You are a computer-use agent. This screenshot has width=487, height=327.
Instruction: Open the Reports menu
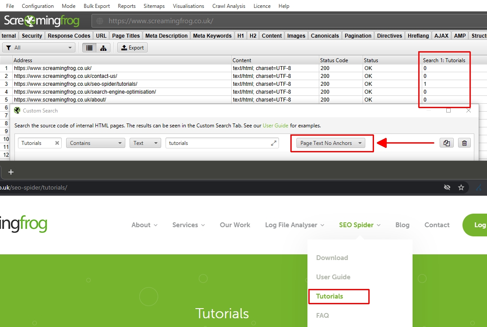(x=127, y=6)
